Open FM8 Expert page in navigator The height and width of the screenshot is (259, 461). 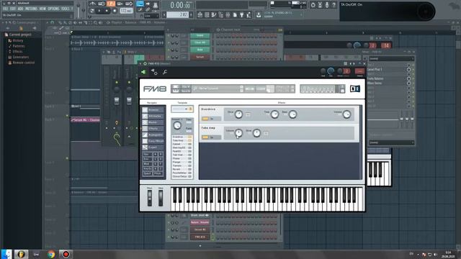(153, 147)
